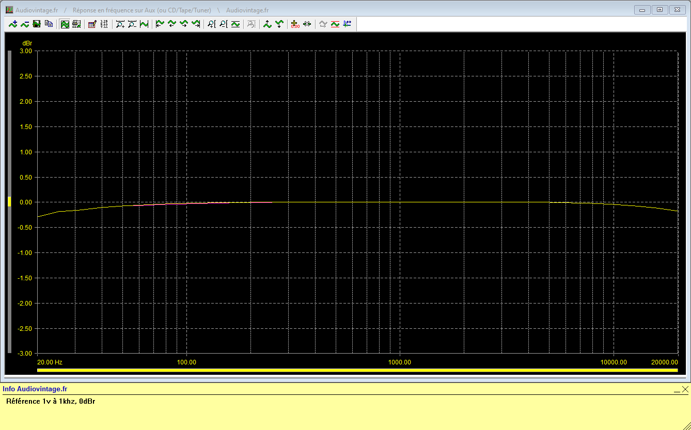Open the grid with pencil edit icon
The image size is (691, 430).
[x=92, y=24]
